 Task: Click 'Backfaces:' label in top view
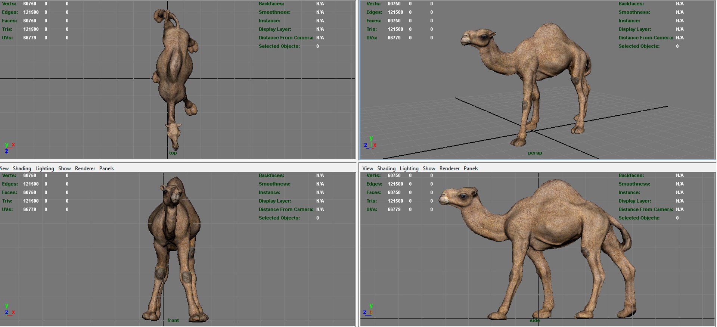(271, 4)
